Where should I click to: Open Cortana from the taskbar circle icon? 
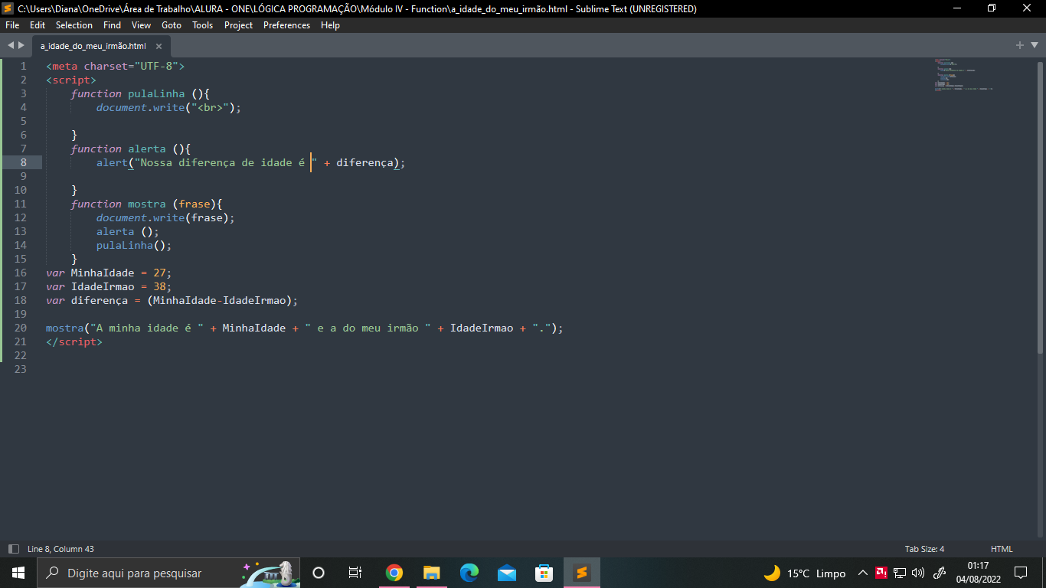point(319,573)
